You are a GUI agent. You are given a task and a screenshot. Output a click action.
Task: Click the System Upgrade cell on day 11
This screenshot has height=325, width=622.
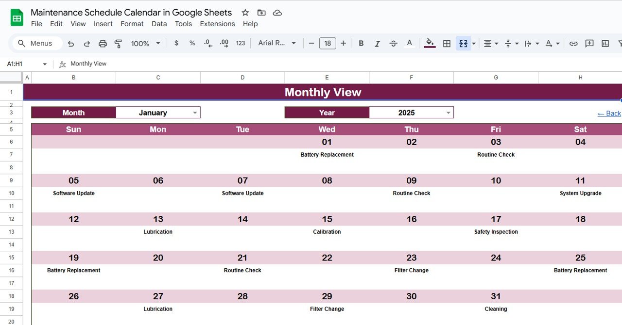(580, 193)
